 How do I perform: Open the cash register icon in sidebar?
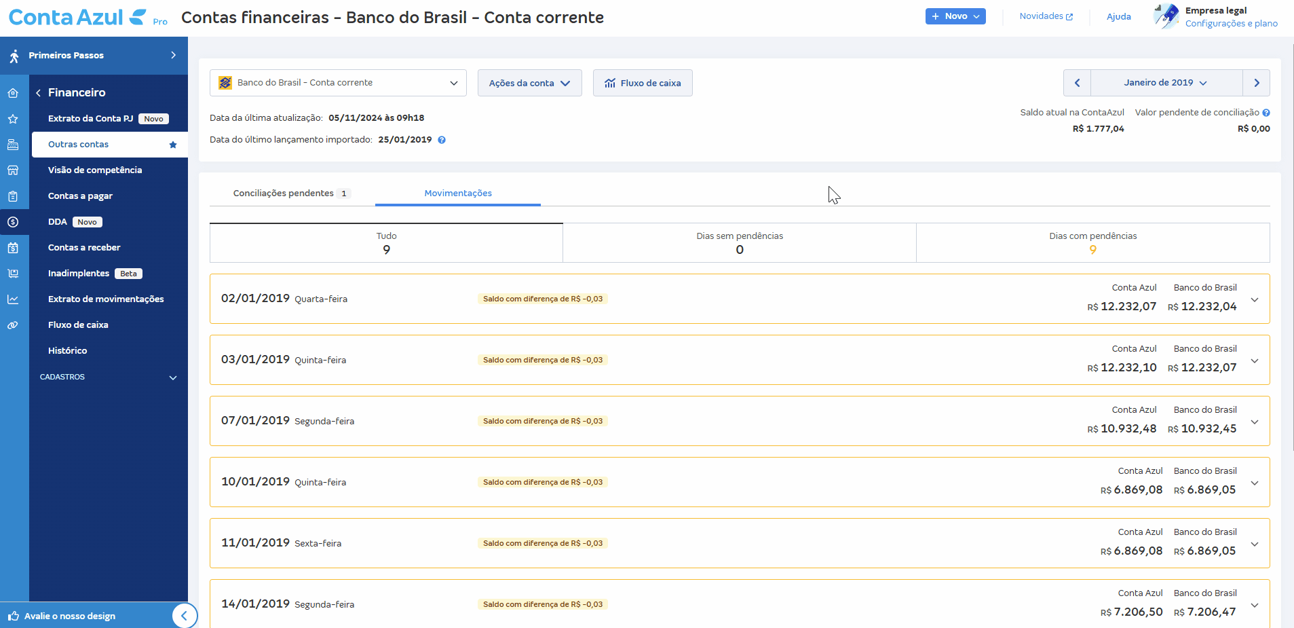coord(13,144)
